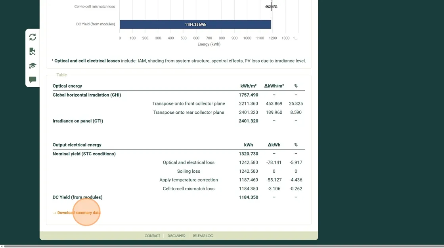Click the Soiling loss row label

(x=189, y=171)
